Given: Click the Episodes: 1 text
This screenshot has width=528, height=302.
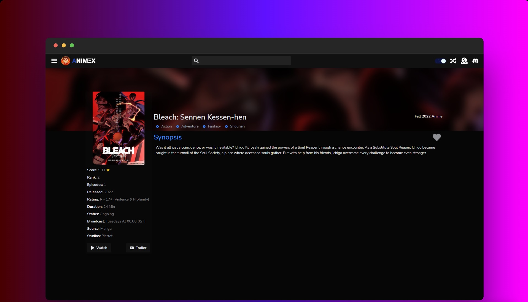Looking at the screenshot, I should coord(96,185).
